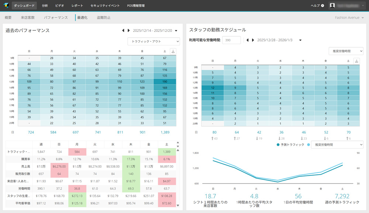Click the 利用可能な労働時間 input field
This screenshot has height=213, width=369.
tap(232, 40)
